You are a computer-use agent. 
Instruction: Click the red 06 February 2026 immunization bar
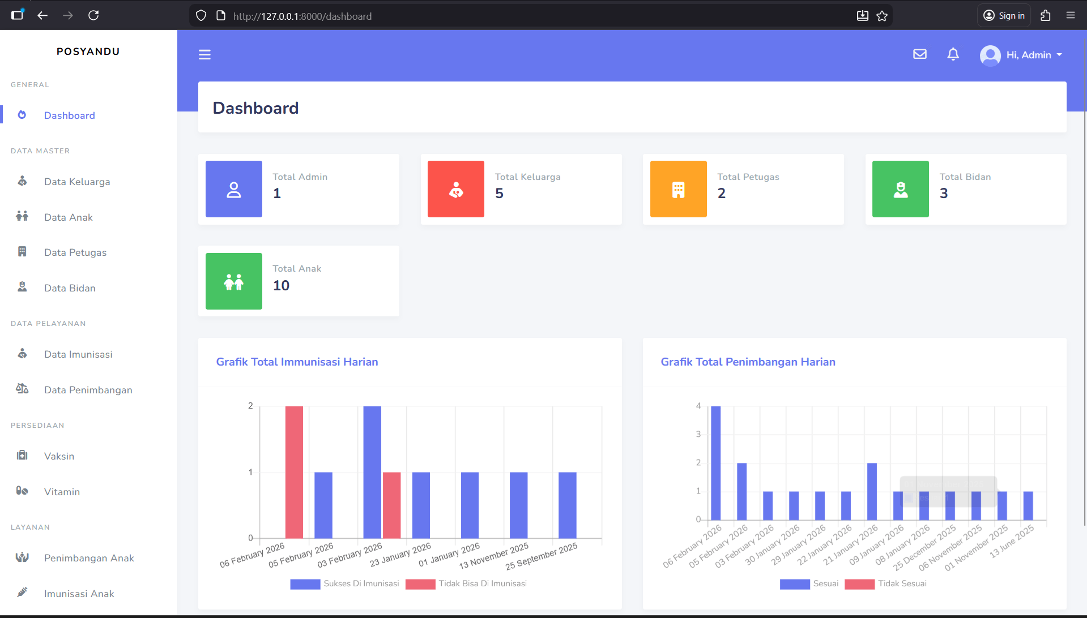click(x=294, y=472)
